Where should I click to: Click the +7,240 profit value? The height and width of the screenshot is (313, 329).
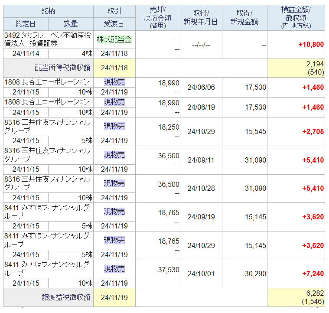[x=313, y=274]
